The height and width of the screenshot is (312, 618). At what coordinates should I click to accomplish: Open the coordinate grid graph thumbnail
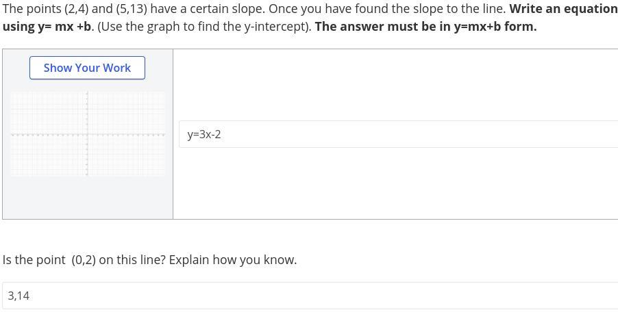coord(88,134)
